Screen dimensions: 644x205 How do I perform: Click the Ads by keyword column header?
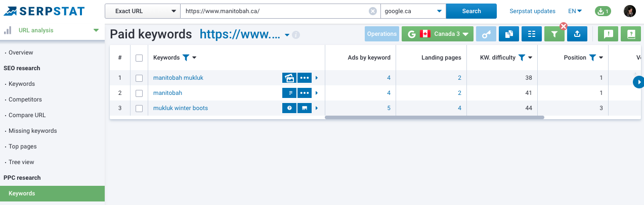(x=369, y=58)
